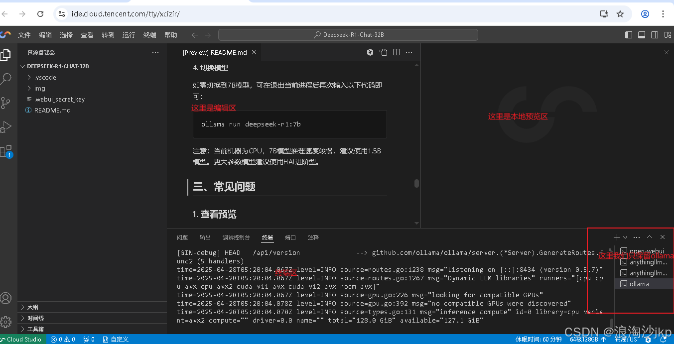Select the [Preview] README.md editor tab
This screenshot has width=674, height=344.
pyautogui.click(x=214, y=52)
